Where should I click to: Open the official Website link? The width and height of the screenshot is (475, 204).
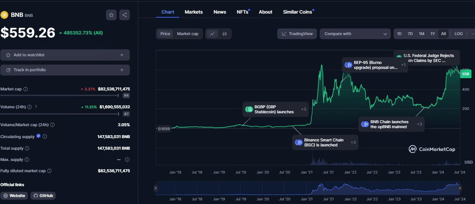click(x=14, y=196)
